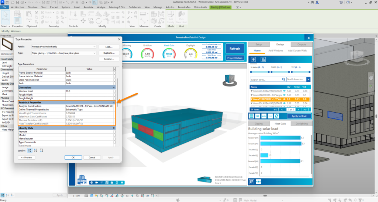Click the Rotate tool in Modify panel
Image resolution: width=378 pixels, height=202 pixels.
click(x=99, y=21)
